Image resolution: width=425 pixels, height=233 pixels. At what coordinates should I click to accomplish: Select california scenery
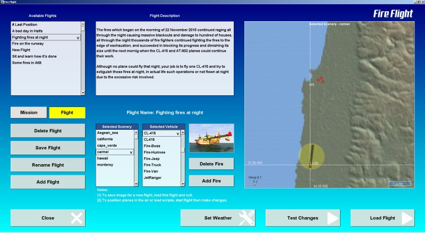point(115,139)
